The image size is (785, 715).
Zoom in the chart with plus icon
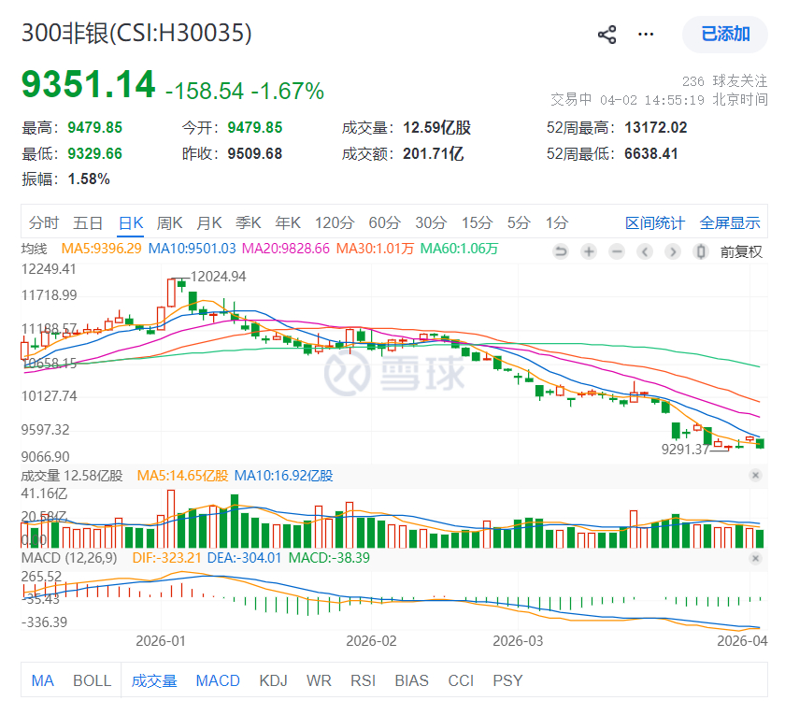click(x=589, y=251)
